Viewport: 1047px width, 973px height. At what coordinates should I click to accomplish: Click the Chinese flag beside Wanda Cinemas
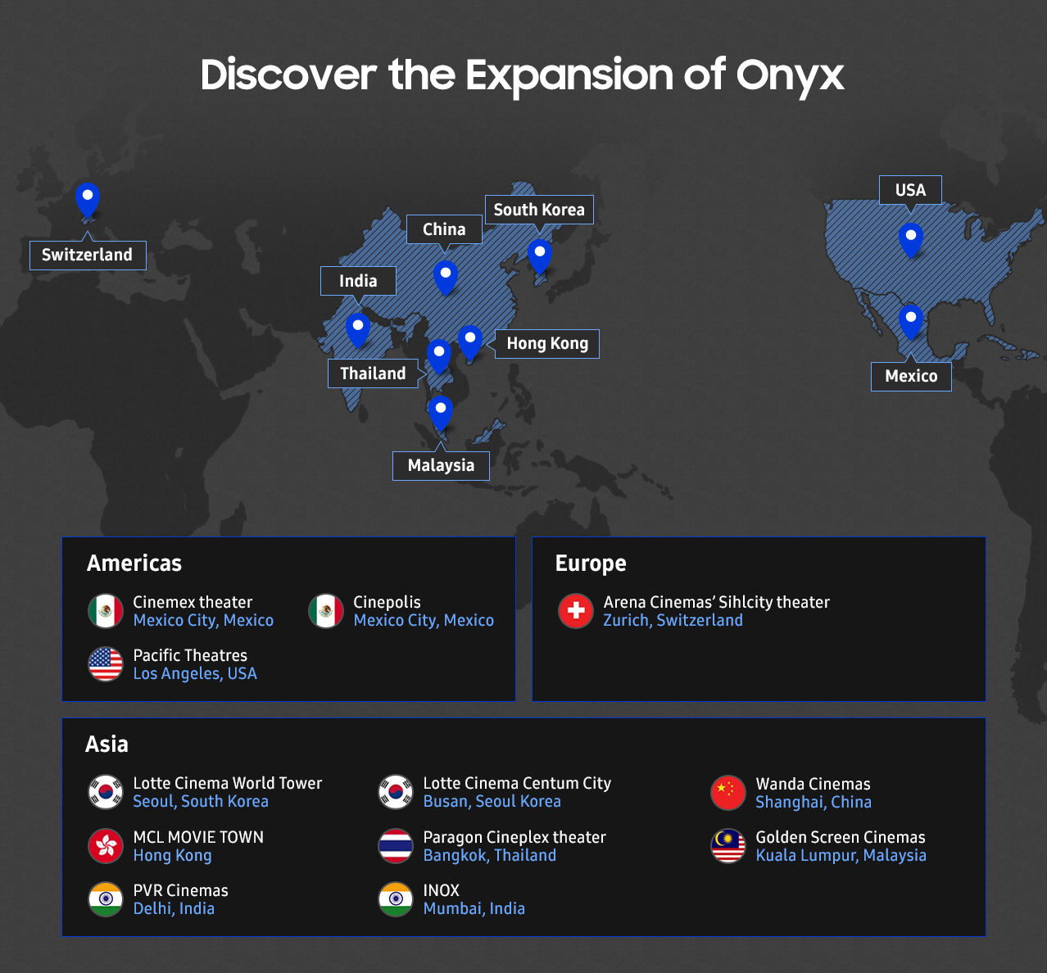[x=728, y=793]
